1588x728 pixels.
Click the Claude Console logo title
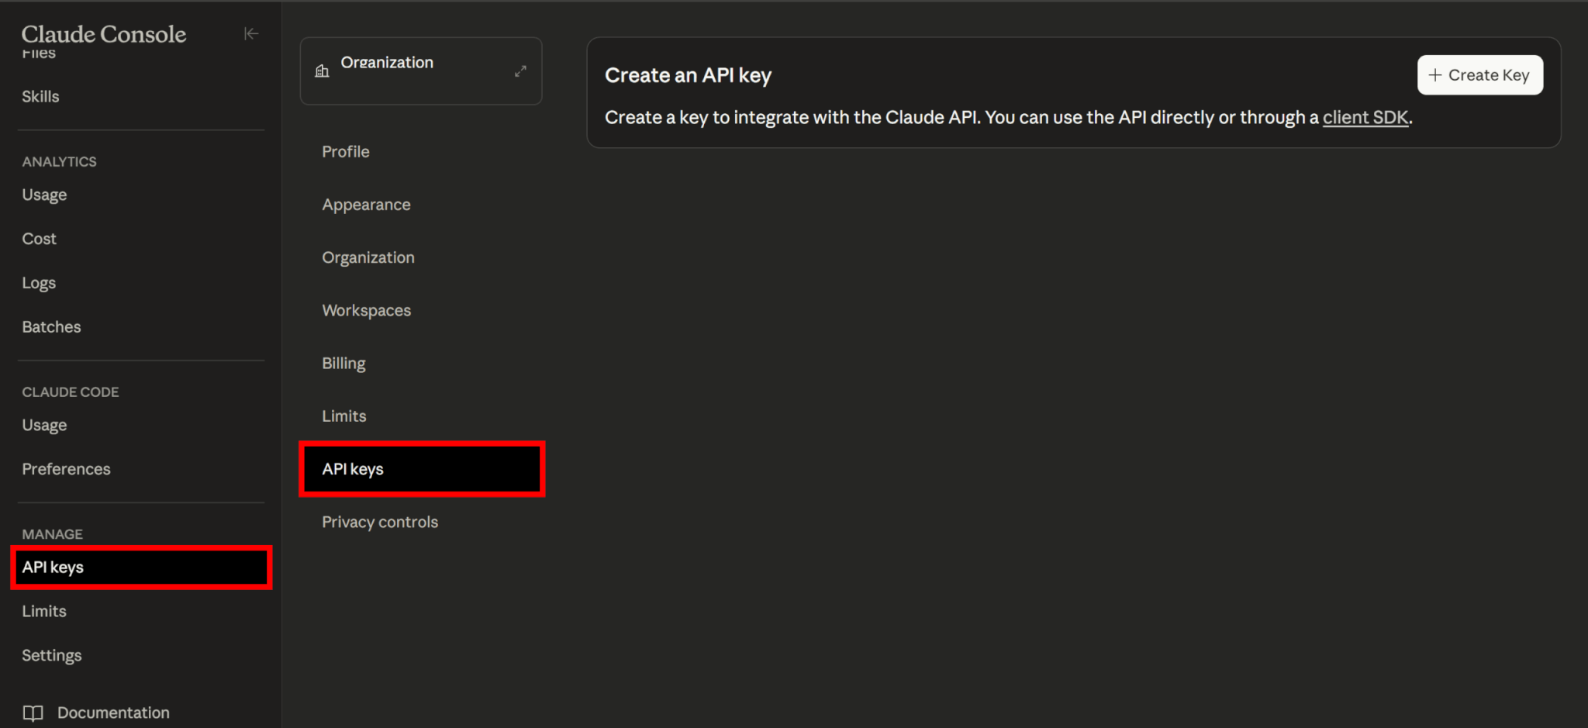point(104,34)
